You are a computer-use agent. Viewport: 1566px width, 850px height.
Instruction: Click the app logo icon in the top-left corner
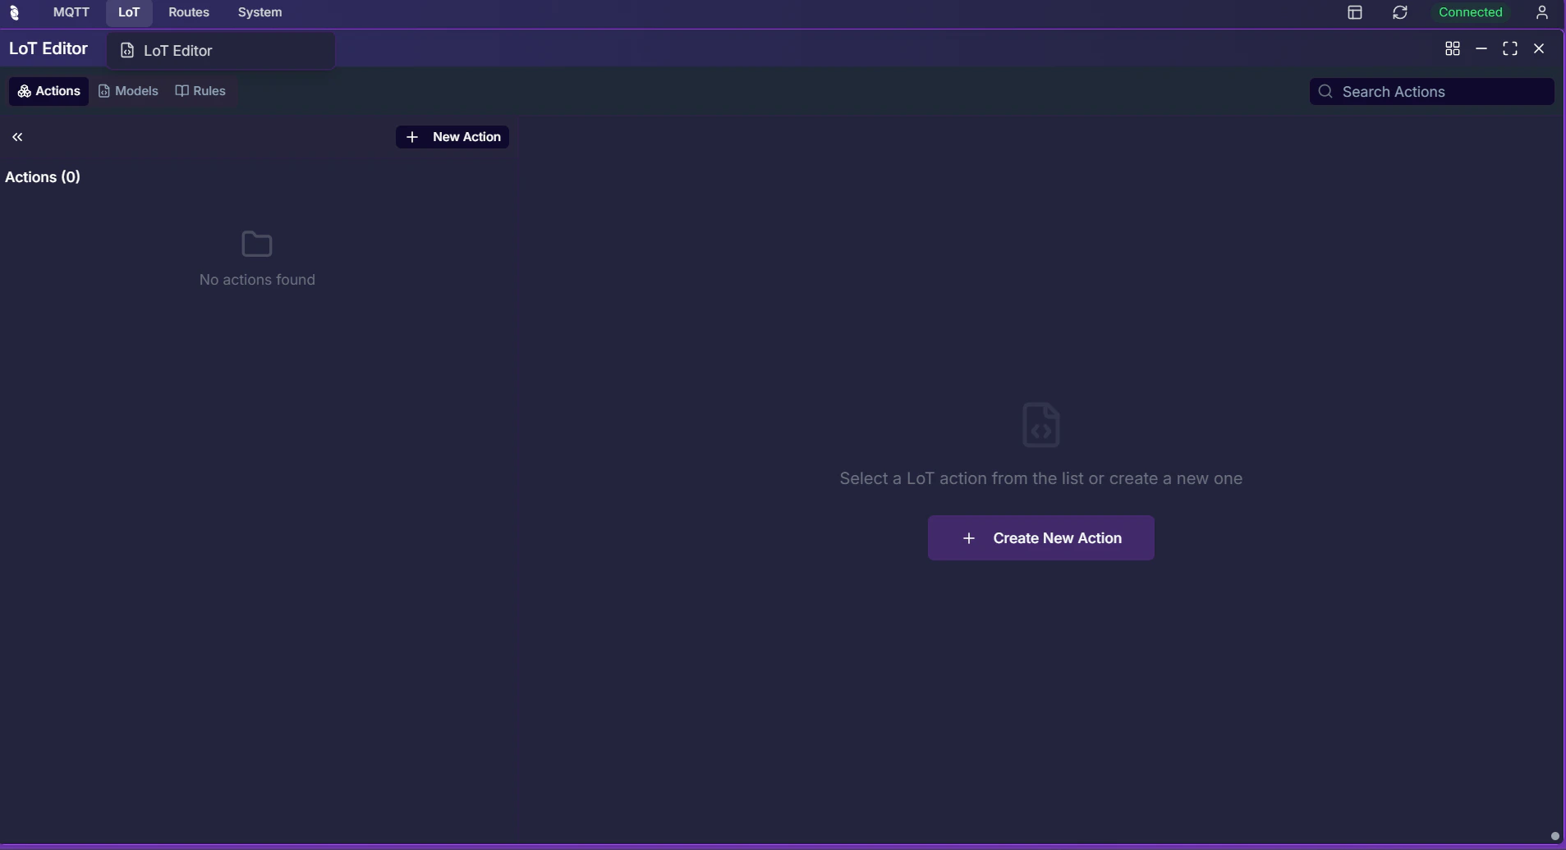[14, 12]
